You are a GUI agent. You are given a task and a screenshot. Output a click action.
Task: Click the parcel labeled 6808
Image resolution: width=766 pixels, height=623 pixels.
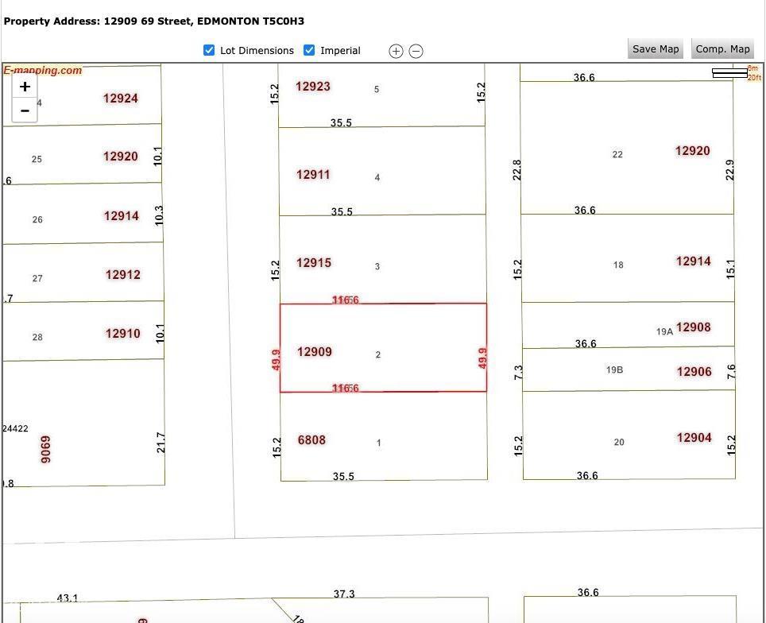[382, 437]
